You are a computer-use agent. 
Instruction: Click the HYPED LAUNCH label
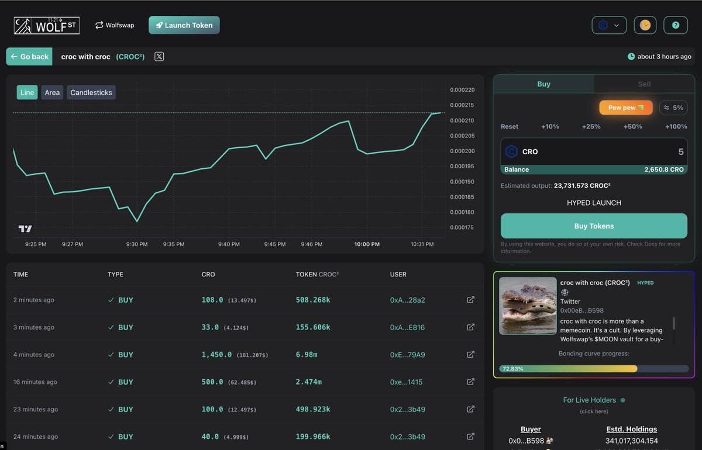tap(594, 203)
